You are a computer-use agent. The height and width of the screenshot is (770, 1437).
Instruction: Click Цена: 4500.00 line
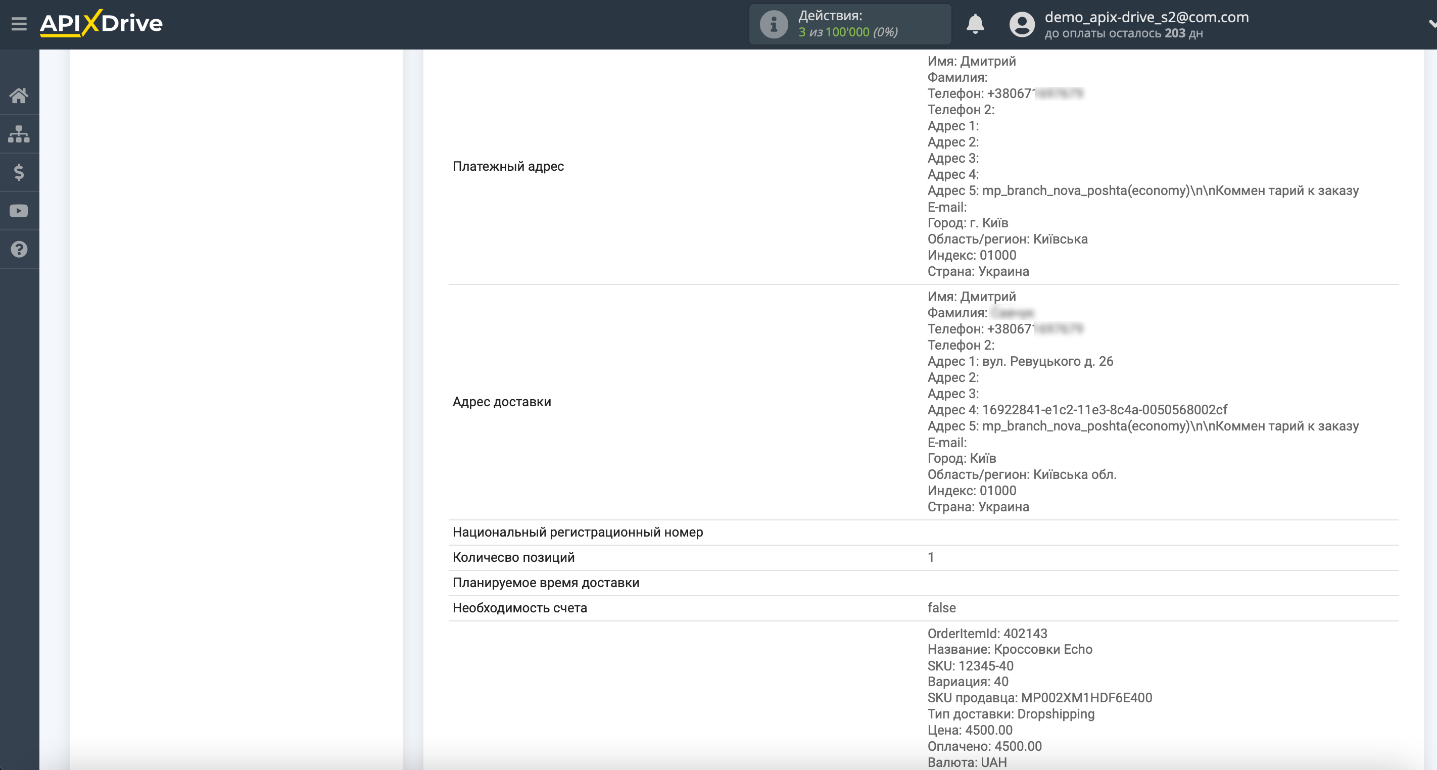(x=970, y=730)
